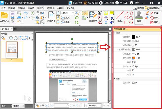Open the 混合模式 正常 dropdown value
Screen dimensions: 162x109
click(x=146, y=58)
